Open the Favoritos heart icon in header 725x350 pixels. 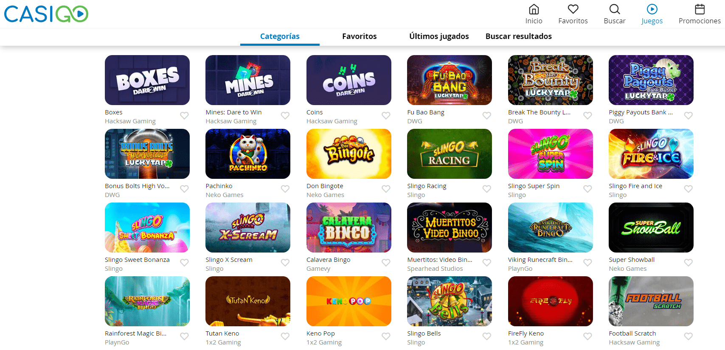(x=573, y=9)
